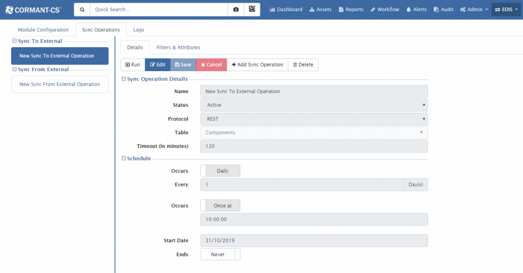The height and width of the screenshot is (273, 523).
Task: Click the camera icon in search bar
Action: point(236,10)
